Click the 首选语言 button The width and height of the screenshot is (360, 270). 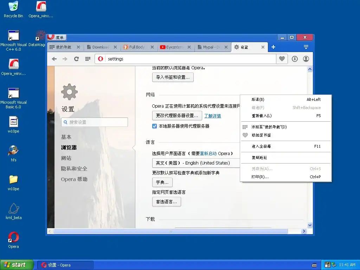tap(166, 201)
